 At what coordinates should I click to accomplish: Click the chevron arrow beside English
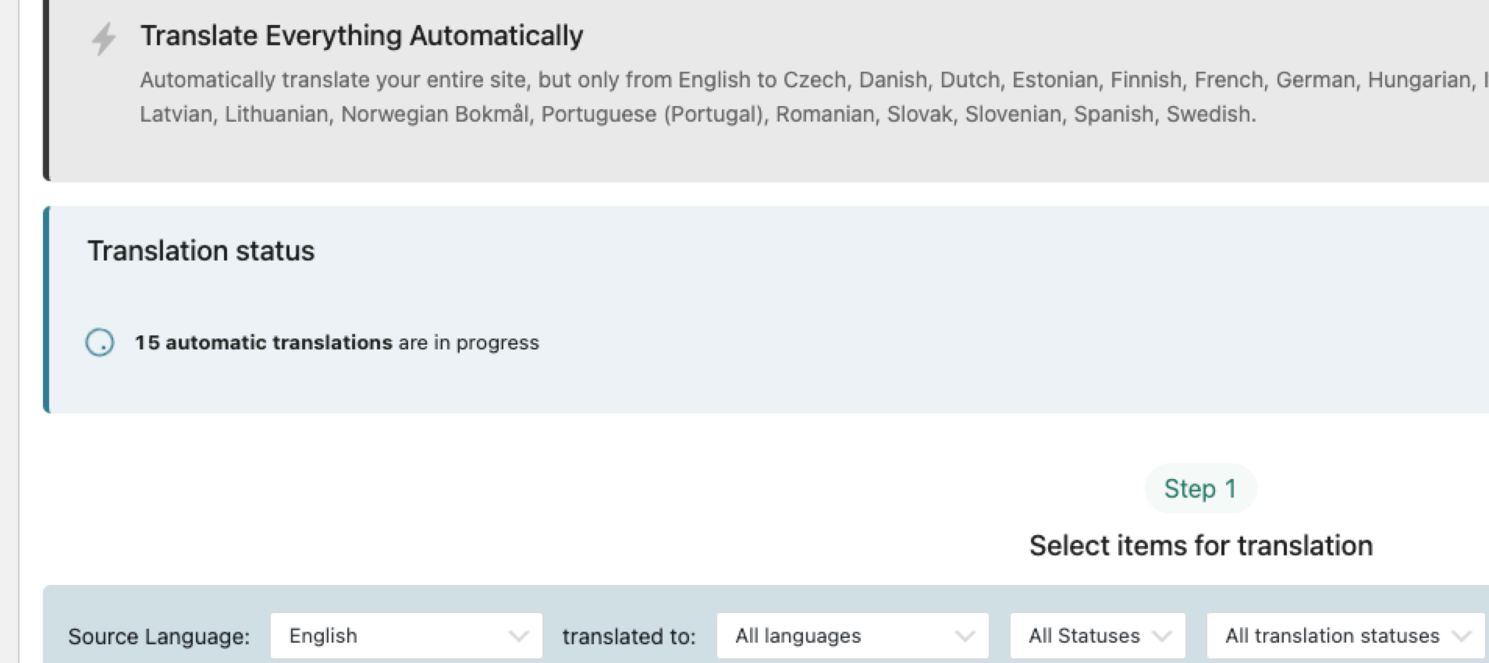click(x=518, y=636)
